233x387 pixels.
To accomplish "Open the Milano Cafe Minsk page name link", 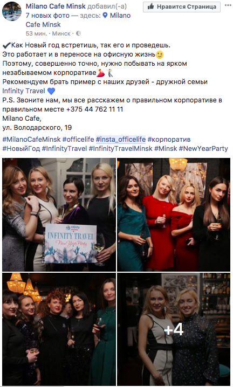I will (56, 6).
